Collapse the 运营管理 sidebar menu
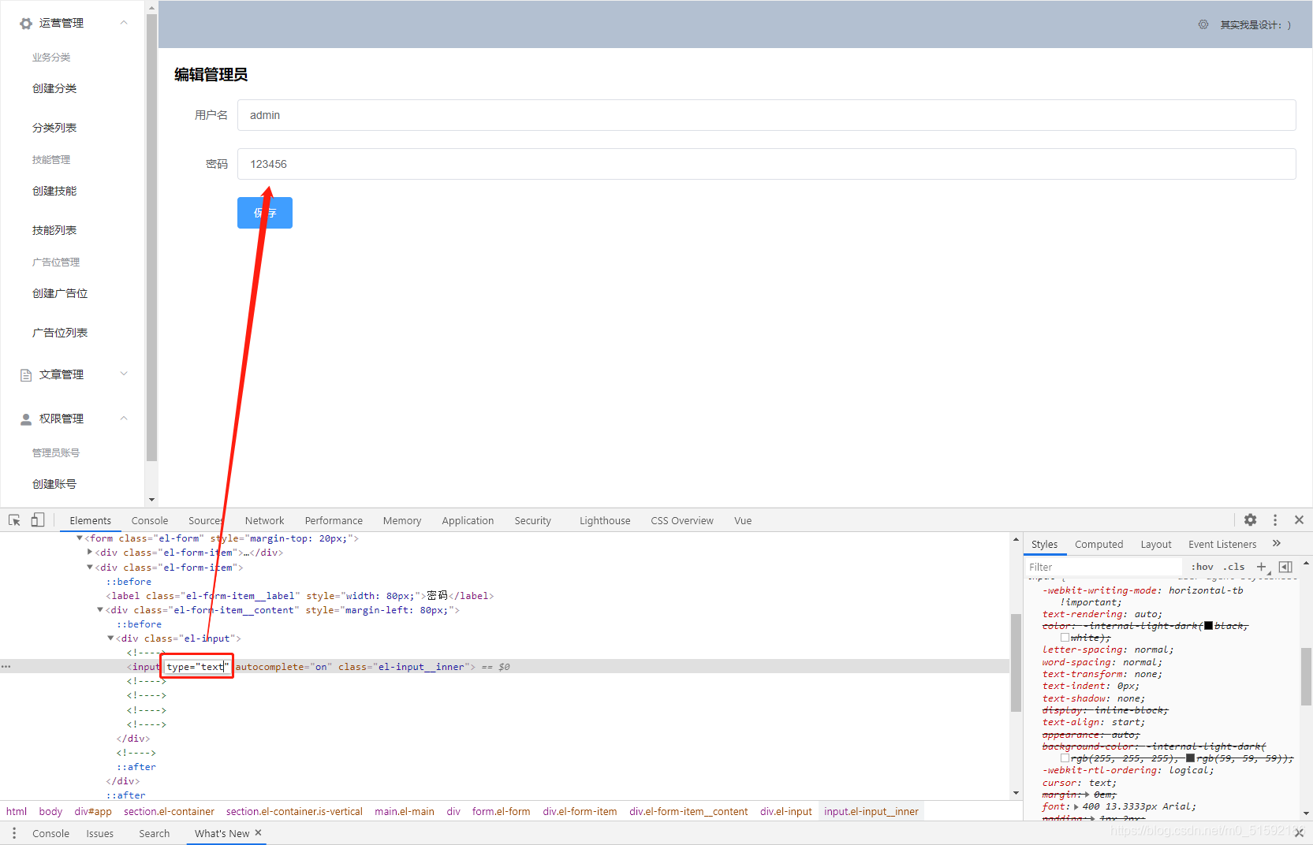This screenshot has height=845, width=1313. tap(124, 23)
